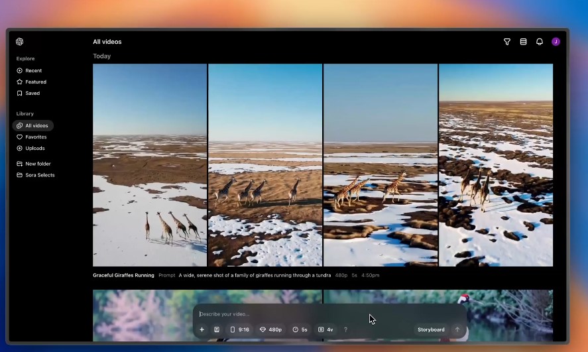Open the Sora Selects folder

pyautogui.click(x=36, y=175)
